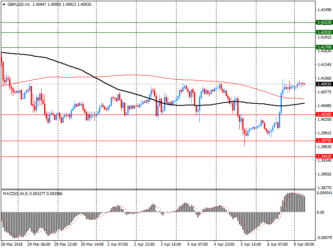Screen dimensions: 333x249
Task: Click the 29 Mar 22:00 time label
Action: [66, 244]
